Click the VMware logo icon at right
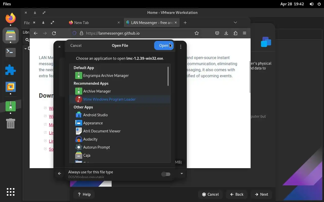 point(266,42)
